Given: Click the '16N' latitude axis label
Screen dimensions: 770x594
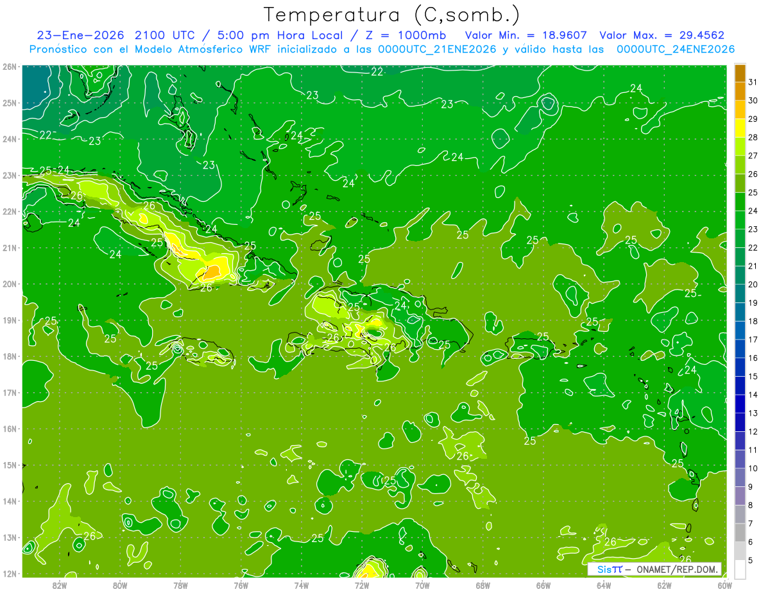Looking at the screenshot, I should [x=10, y=429].
